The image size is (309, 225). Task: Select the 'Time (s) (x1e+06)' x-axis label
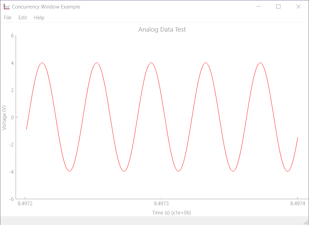171,213
